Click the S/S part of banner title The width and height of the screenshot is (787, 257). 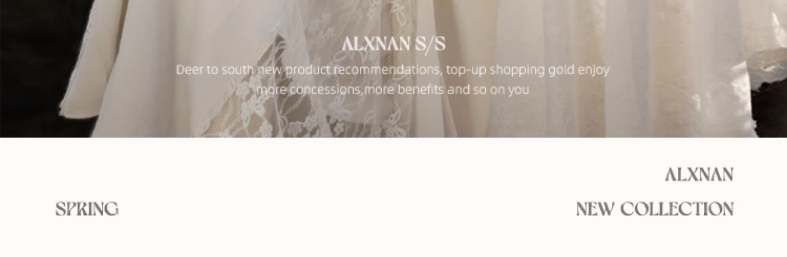[430, 44]
